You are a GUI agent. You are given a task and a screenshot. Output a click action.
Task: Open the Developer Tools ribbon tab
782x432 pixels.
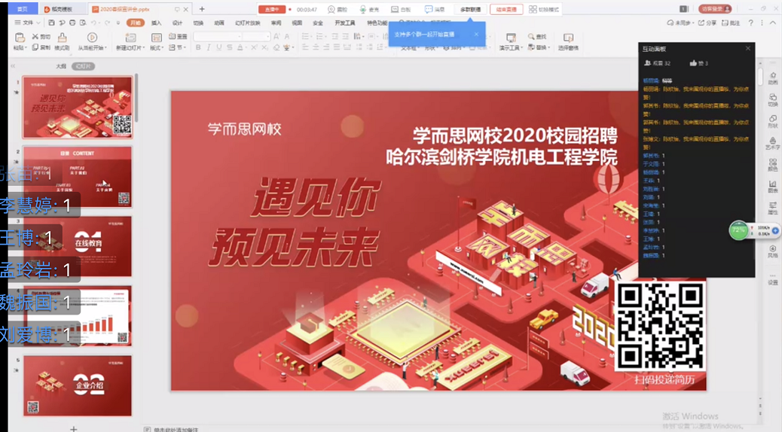(x=344, y=23)
